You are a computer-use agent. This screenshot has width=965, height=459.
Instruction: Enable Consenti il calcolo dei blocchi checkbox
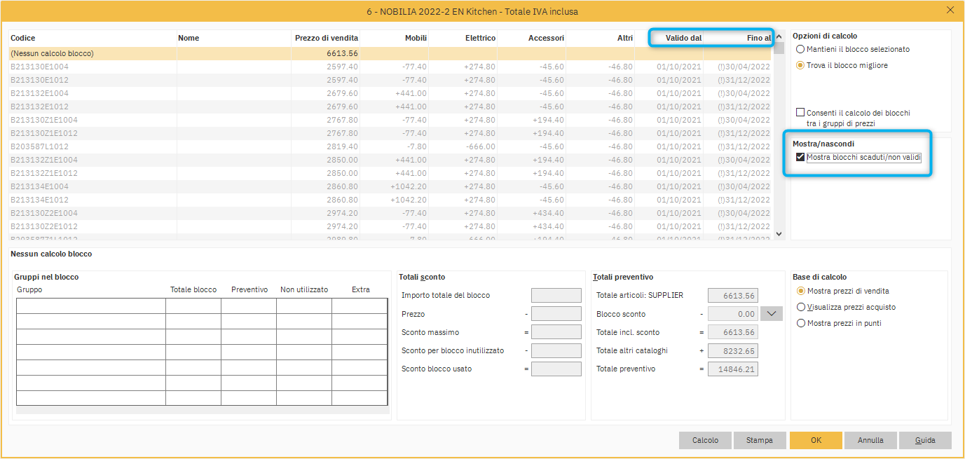[800, 113]
